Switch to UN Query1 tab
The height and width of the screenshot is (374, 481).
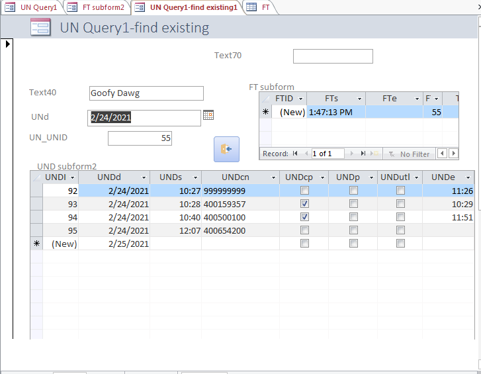[33, 7]
